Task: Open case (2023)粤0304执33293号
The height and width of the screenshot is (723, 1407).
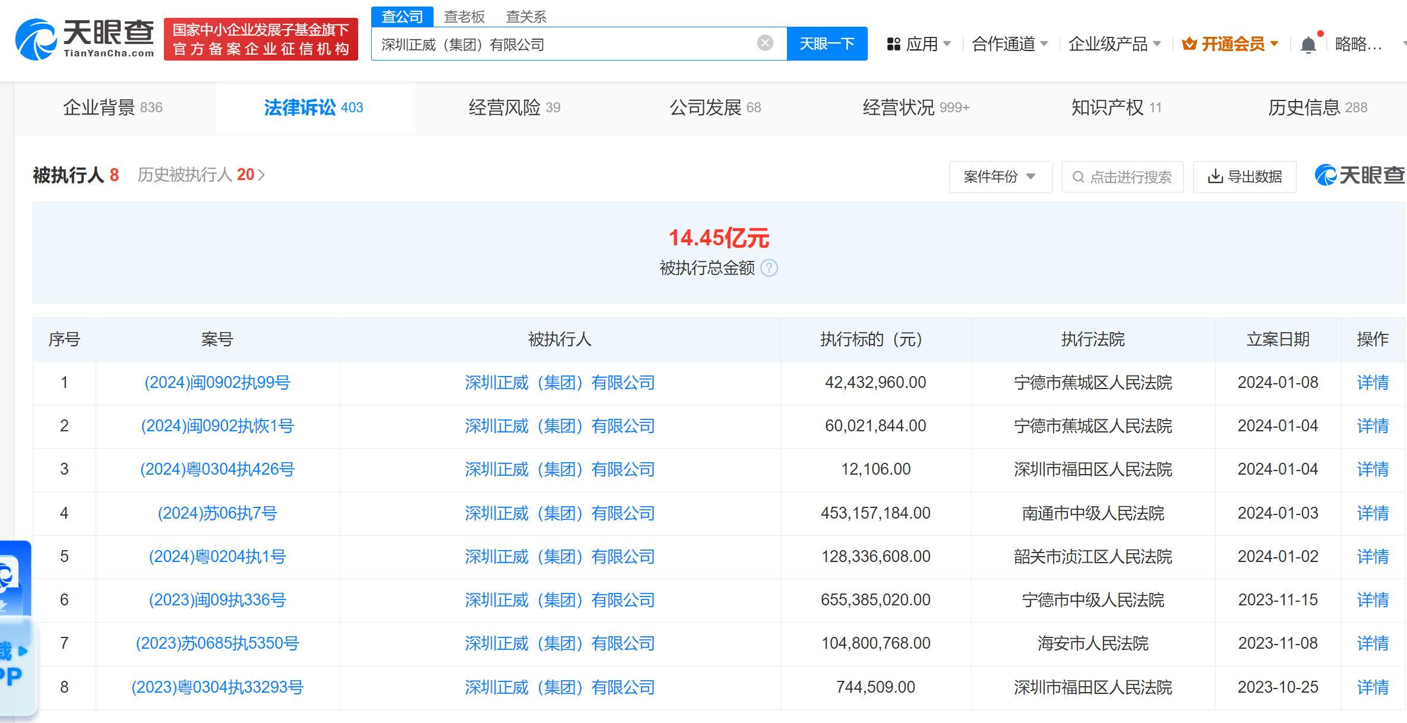Action: [217, 687]
